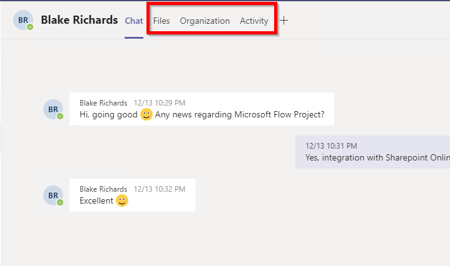This screenshot has width=450, height=266.
Task: Go to the Chat tab
Action: (134, 21)
